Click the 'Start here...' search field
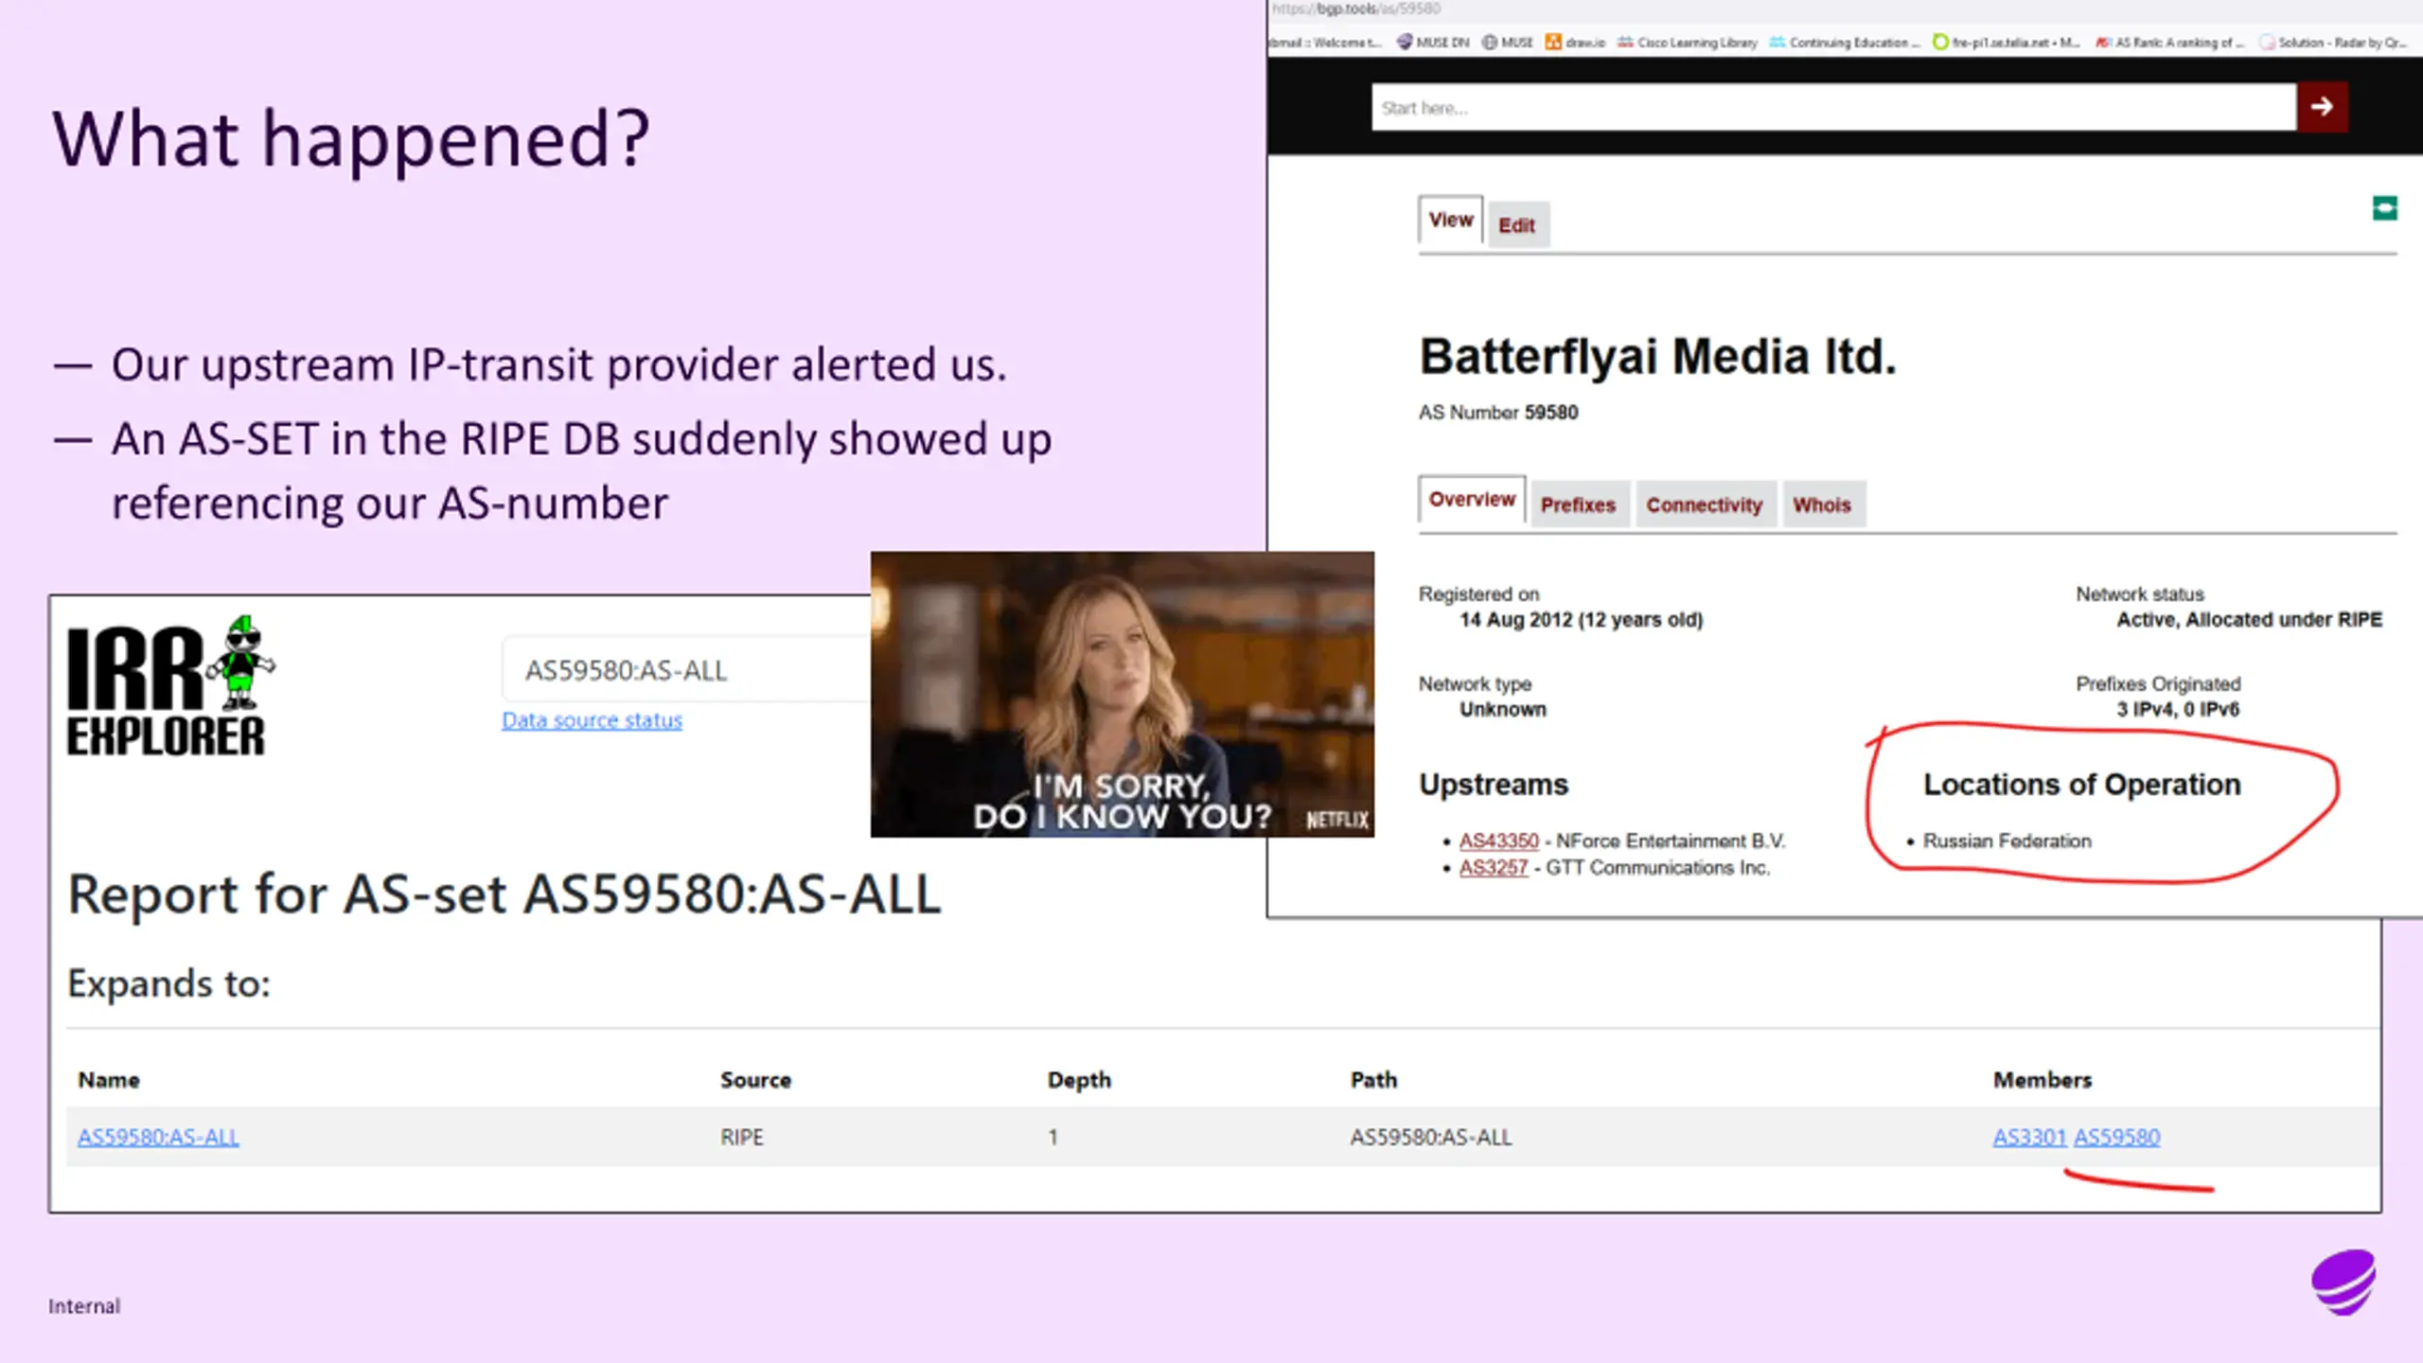 [x=1832, y=107]
